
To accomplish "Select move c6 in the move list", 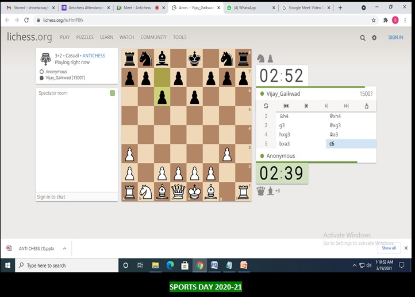I will tap(351, 143).
